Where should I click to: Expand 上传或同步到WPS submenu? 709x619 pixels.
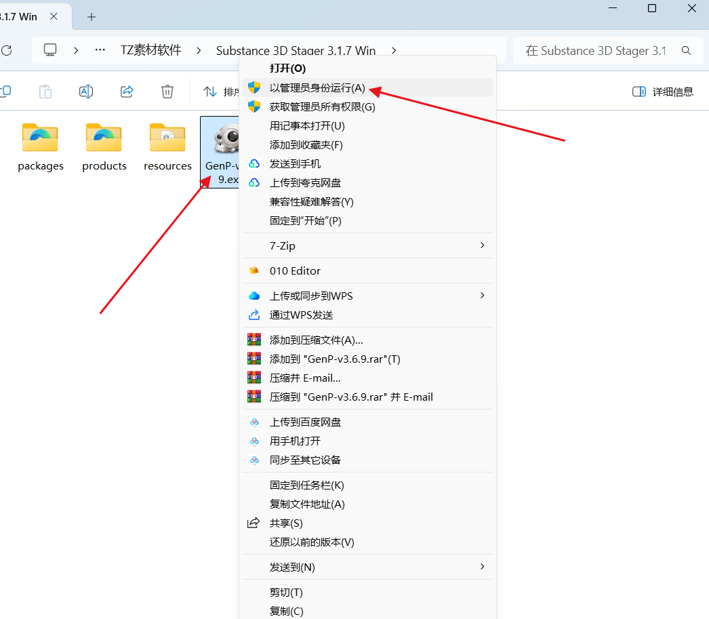pyautogui.click(x=367, y=296)
